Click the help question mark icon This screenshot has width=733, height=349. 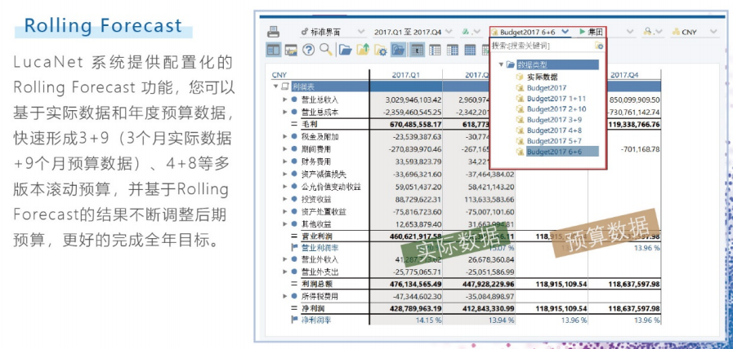point(309,51)
